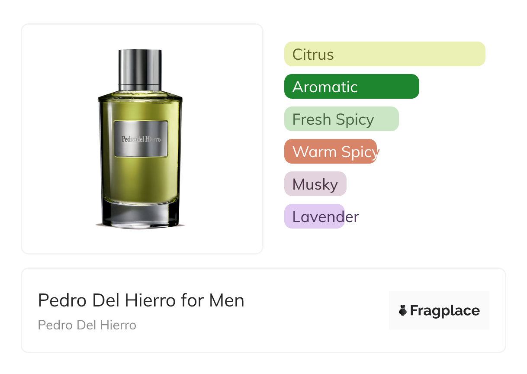Click the silver label on the bottle

(141, 139)
